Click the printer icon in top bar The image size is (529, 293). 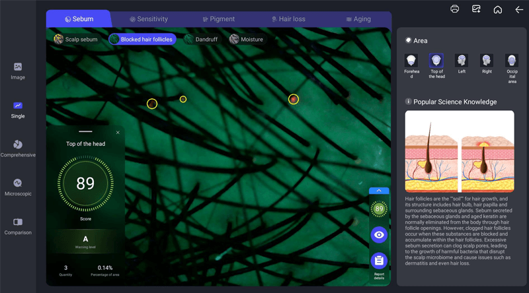pos(455,9)
